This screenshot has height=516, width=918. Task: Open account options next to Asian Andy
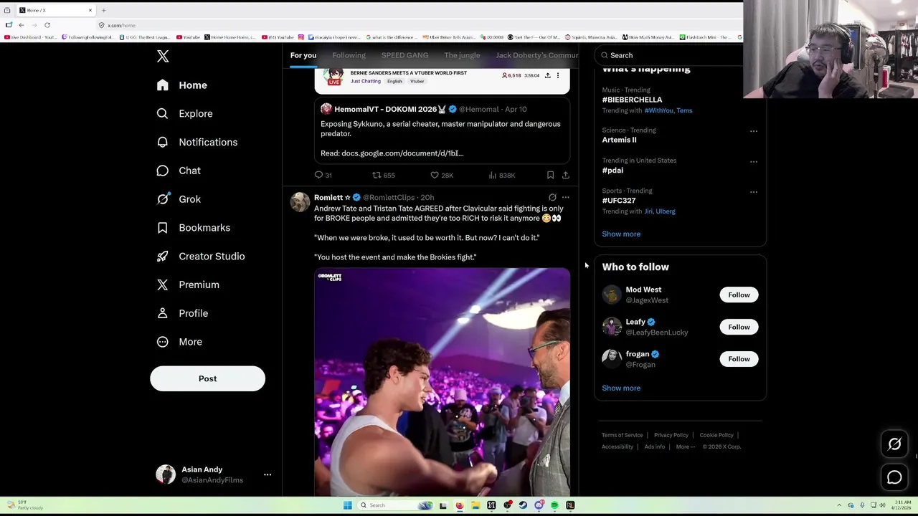click(x=268, y=474)
